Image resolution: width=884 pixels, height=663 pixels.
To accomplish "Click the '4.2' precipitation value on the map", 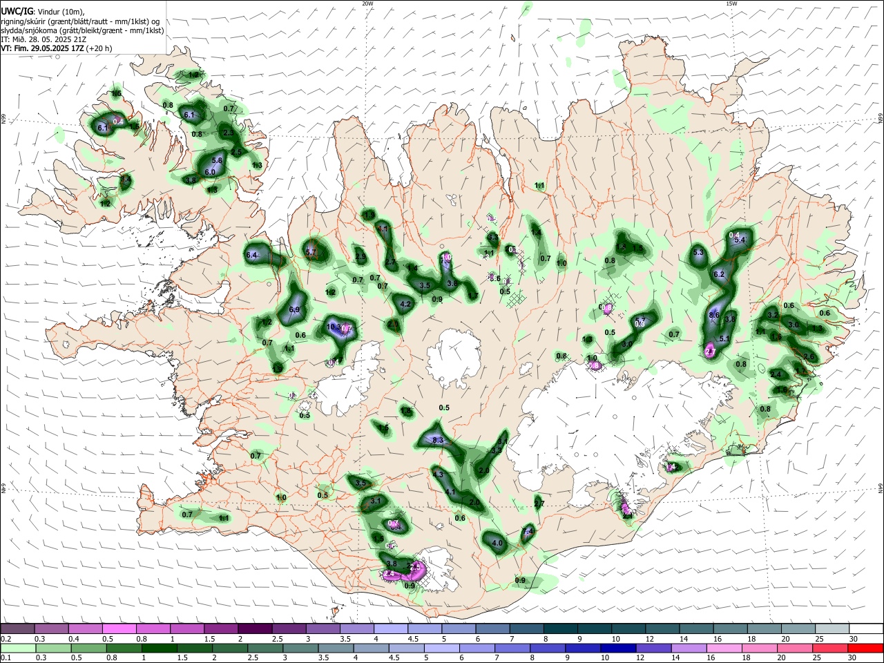I will 406,305.
